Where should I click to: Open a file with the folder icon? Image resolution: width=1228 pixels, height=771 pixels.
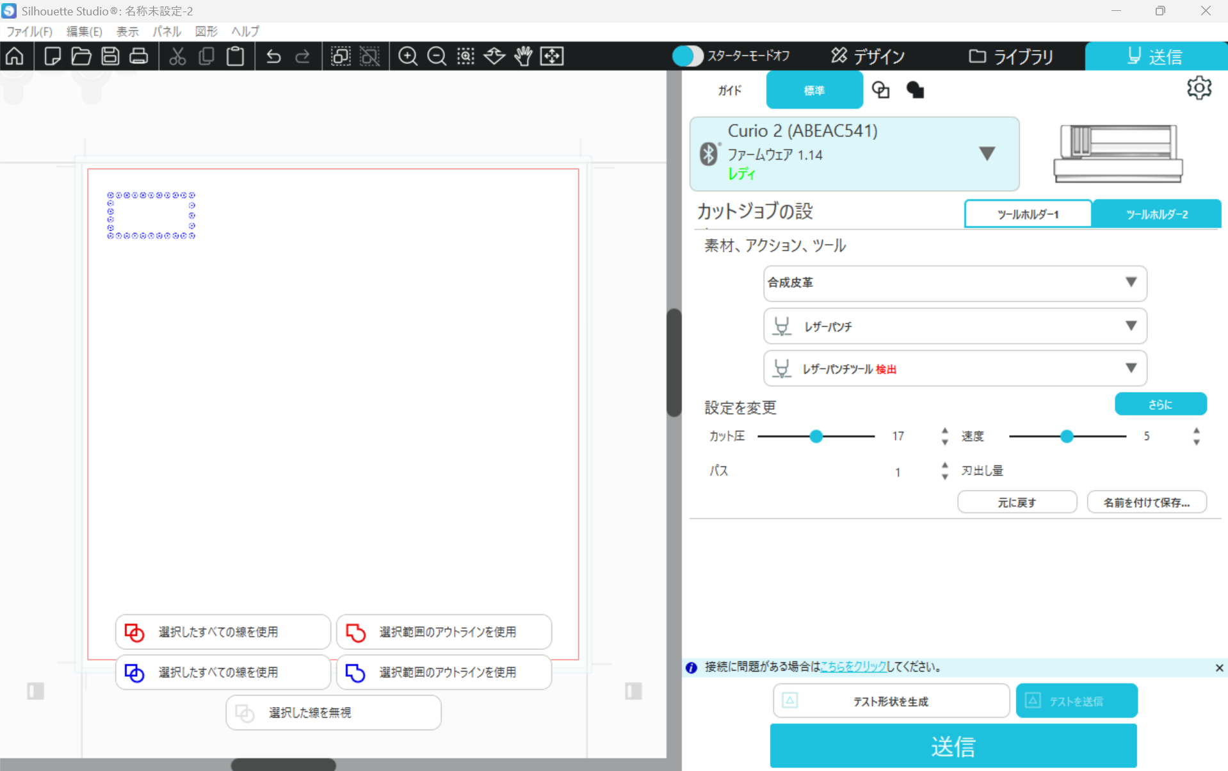[x=81, y=56]
